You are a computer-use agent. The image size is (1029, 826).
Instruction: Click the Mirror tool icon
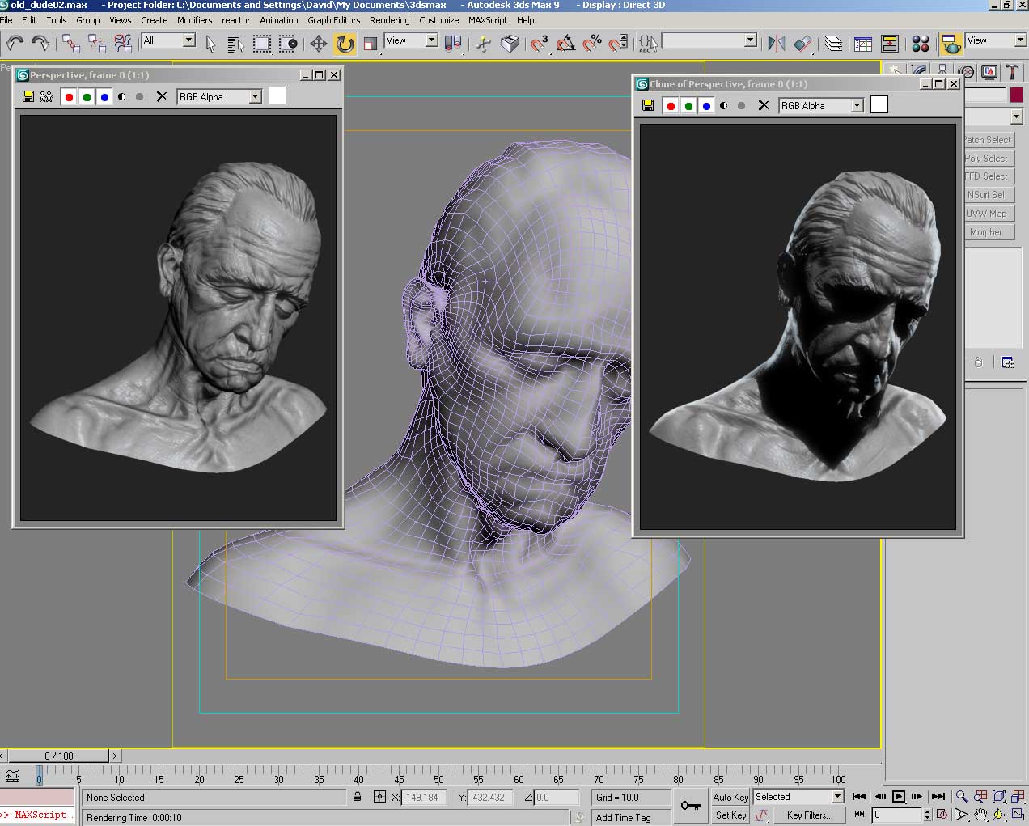pyautogui.click(x=777, y=43)
